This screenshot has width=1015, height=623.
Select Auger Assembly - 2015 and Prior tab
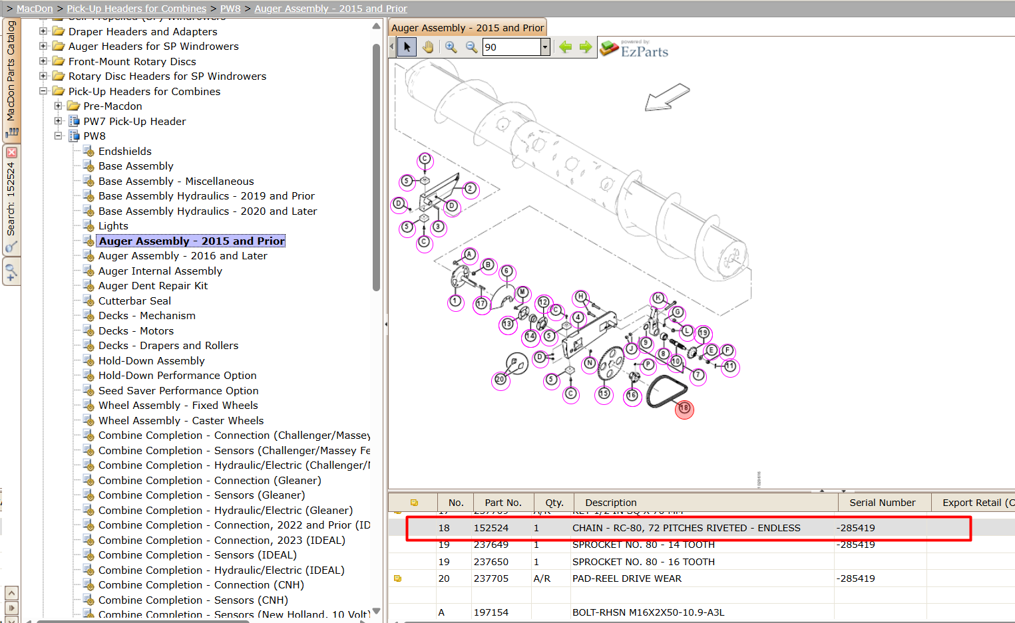tap(467, 28)
